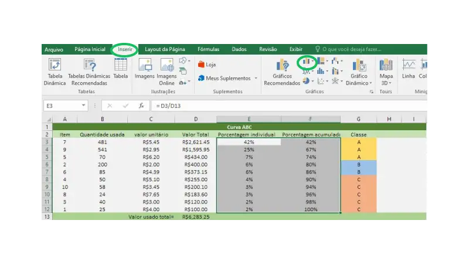This screenshot has width=469, height=264.
Task: Click the Insert Function fx icon
Action: pos(141,106)
